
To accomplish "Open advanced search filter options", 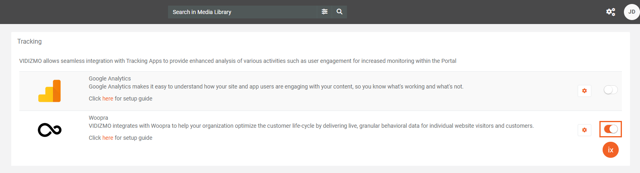I will pyautogui.click(x=324, y=12).
